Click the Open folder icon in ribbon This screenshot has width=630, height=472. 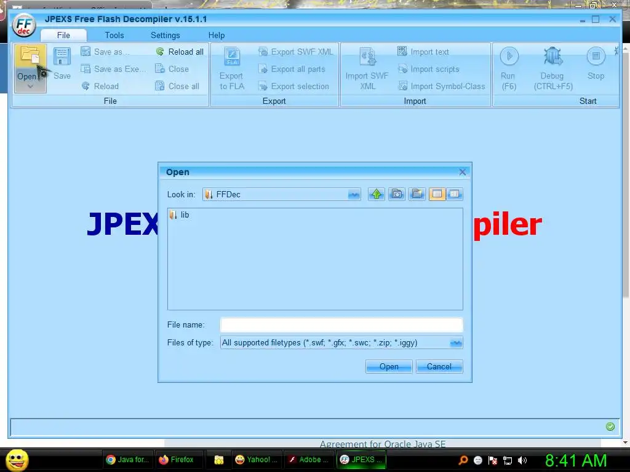point(30,55)
